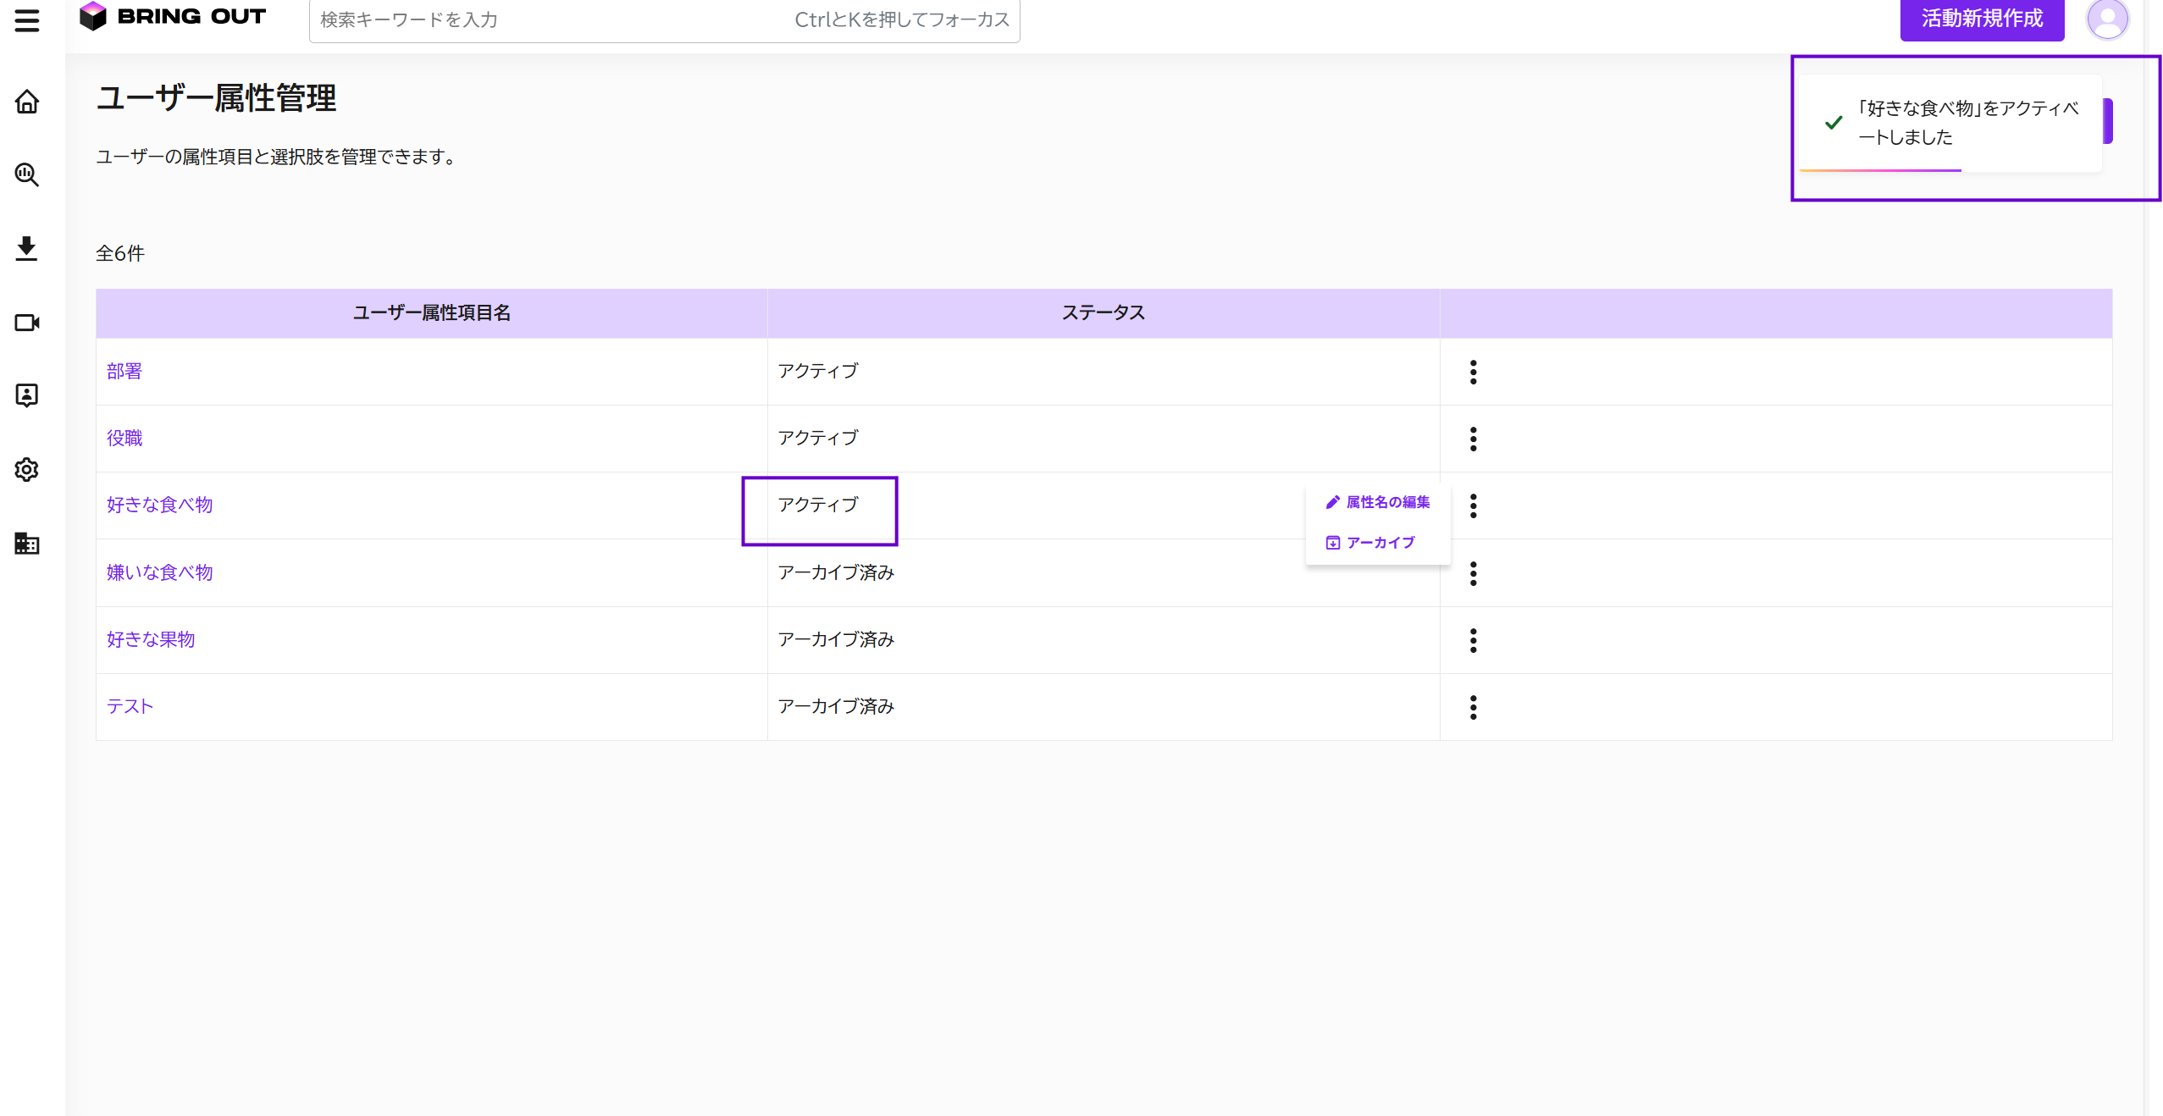Open three-dot menu for 嫌いな食べ物
Image resolution: width=2163 pixels, height=1116 pixels.
point(1473,573)
